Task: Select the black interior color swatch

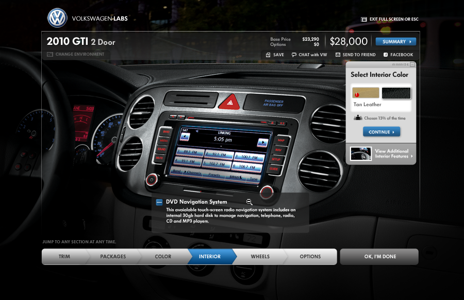Action: 396,93
